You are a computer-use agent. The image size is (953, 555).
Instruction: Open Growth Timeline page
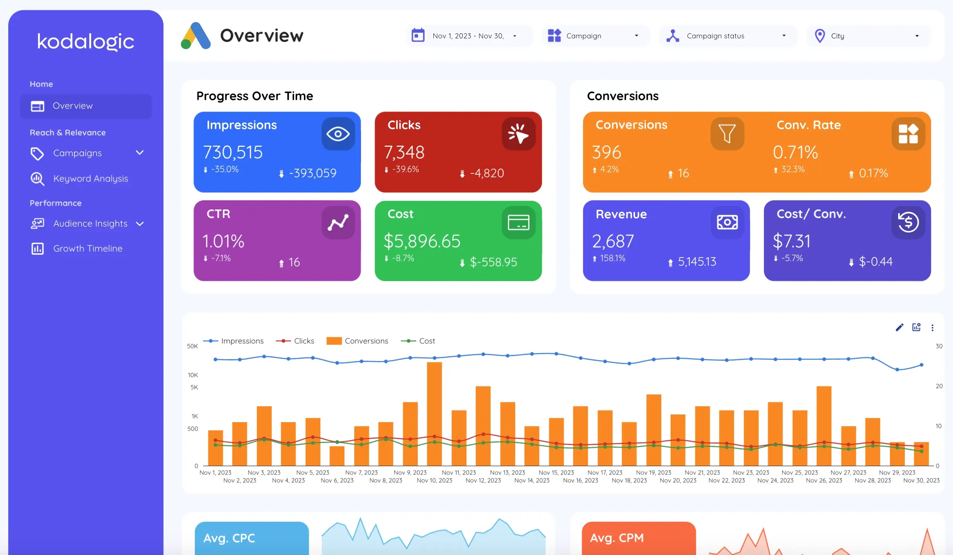click(x=88, y=249)
